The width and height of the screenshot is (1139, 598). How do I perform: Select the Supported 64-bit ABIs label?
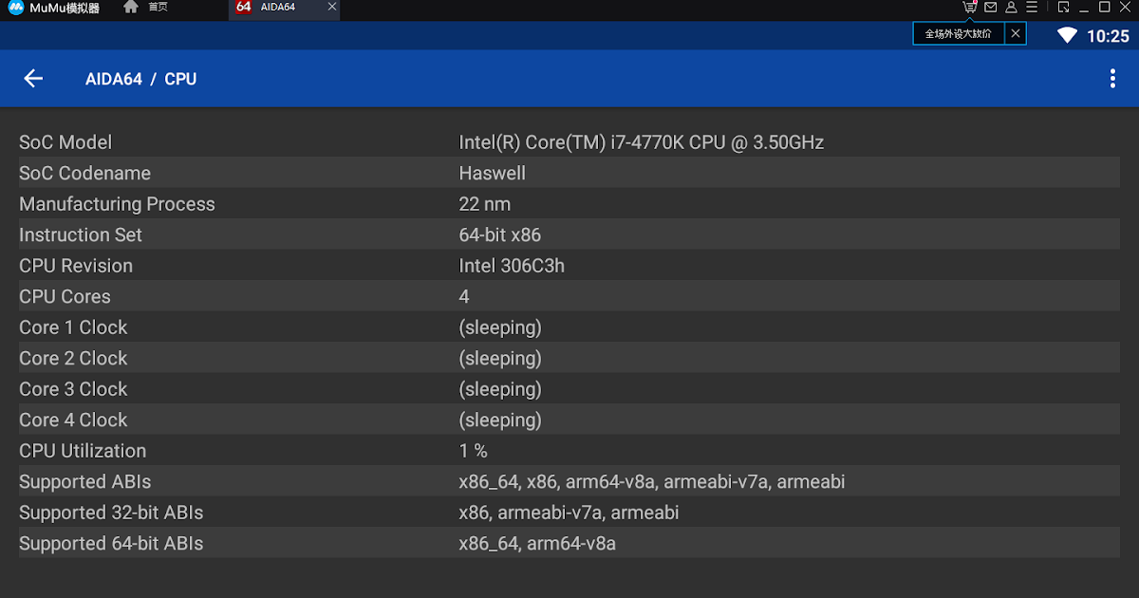pyautogui.click(x=111, y=544)
